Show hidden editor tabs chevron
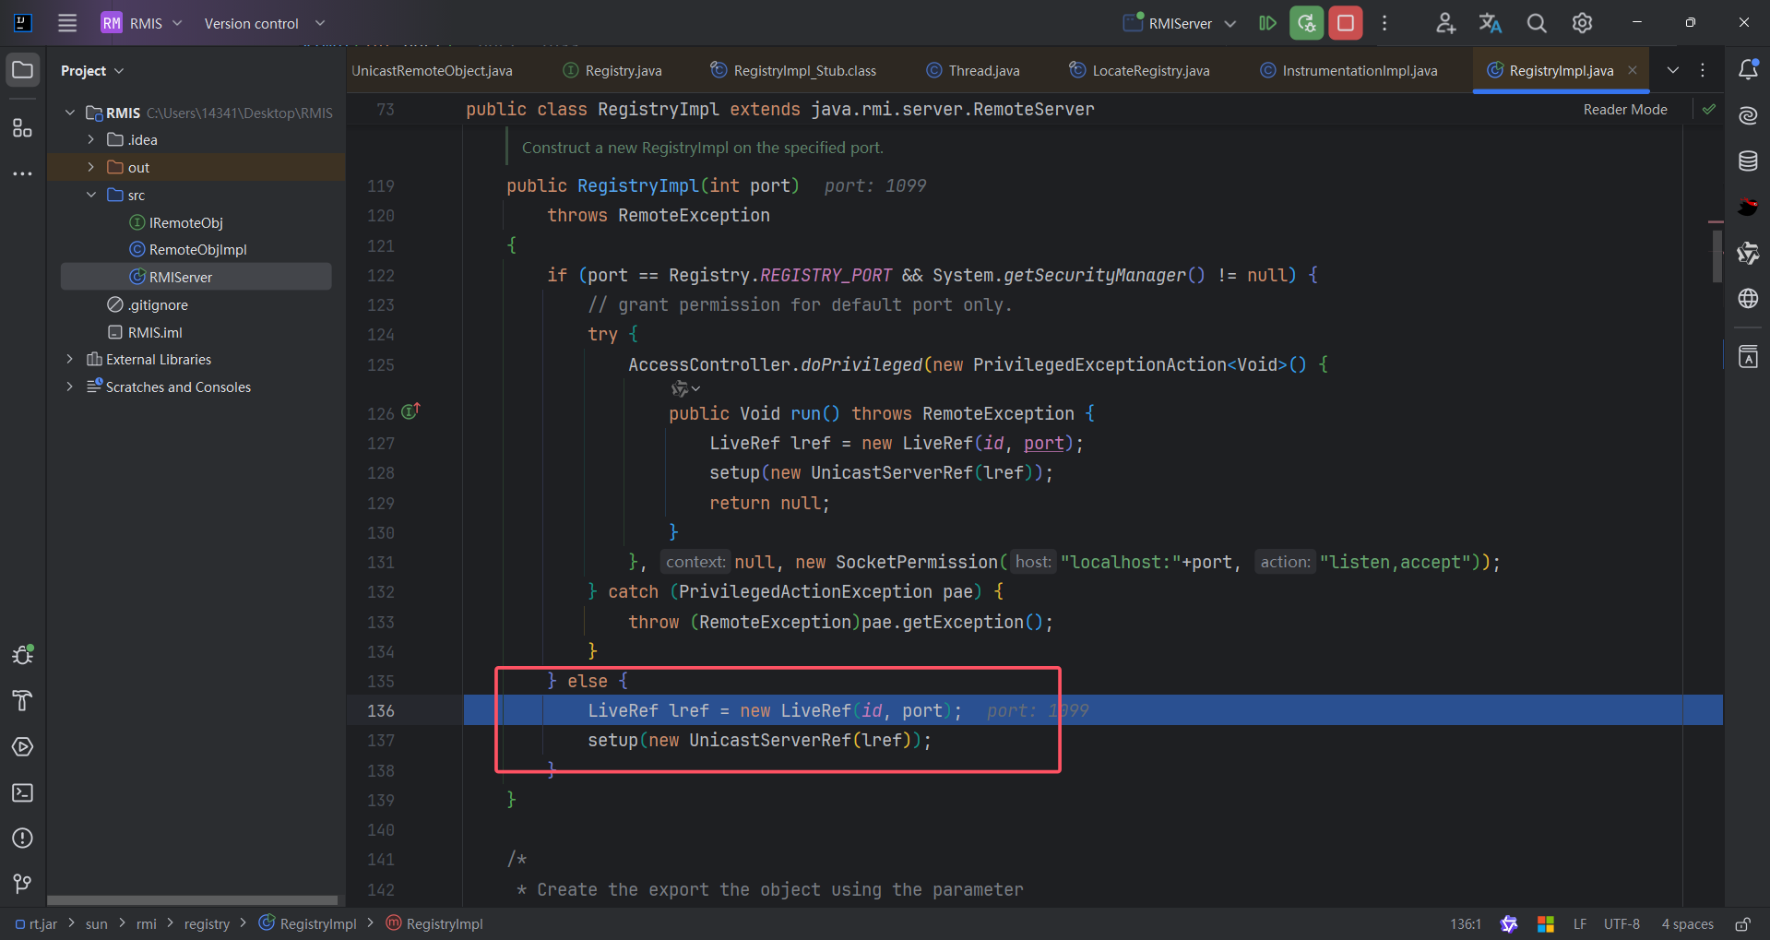The image size is (1770, 940). coord(1672,70)
